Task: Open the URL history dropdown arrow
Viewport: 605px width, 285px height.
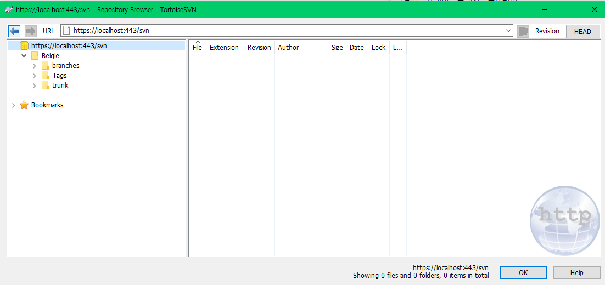Action: (508, 31)
